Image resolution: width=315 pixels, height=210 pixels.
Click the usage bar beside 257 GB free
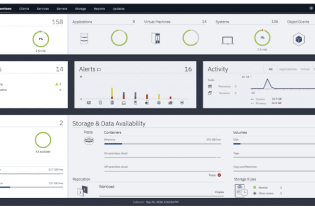(32, 187)
